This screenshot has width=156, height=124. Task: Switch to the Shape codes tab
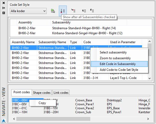42,93
